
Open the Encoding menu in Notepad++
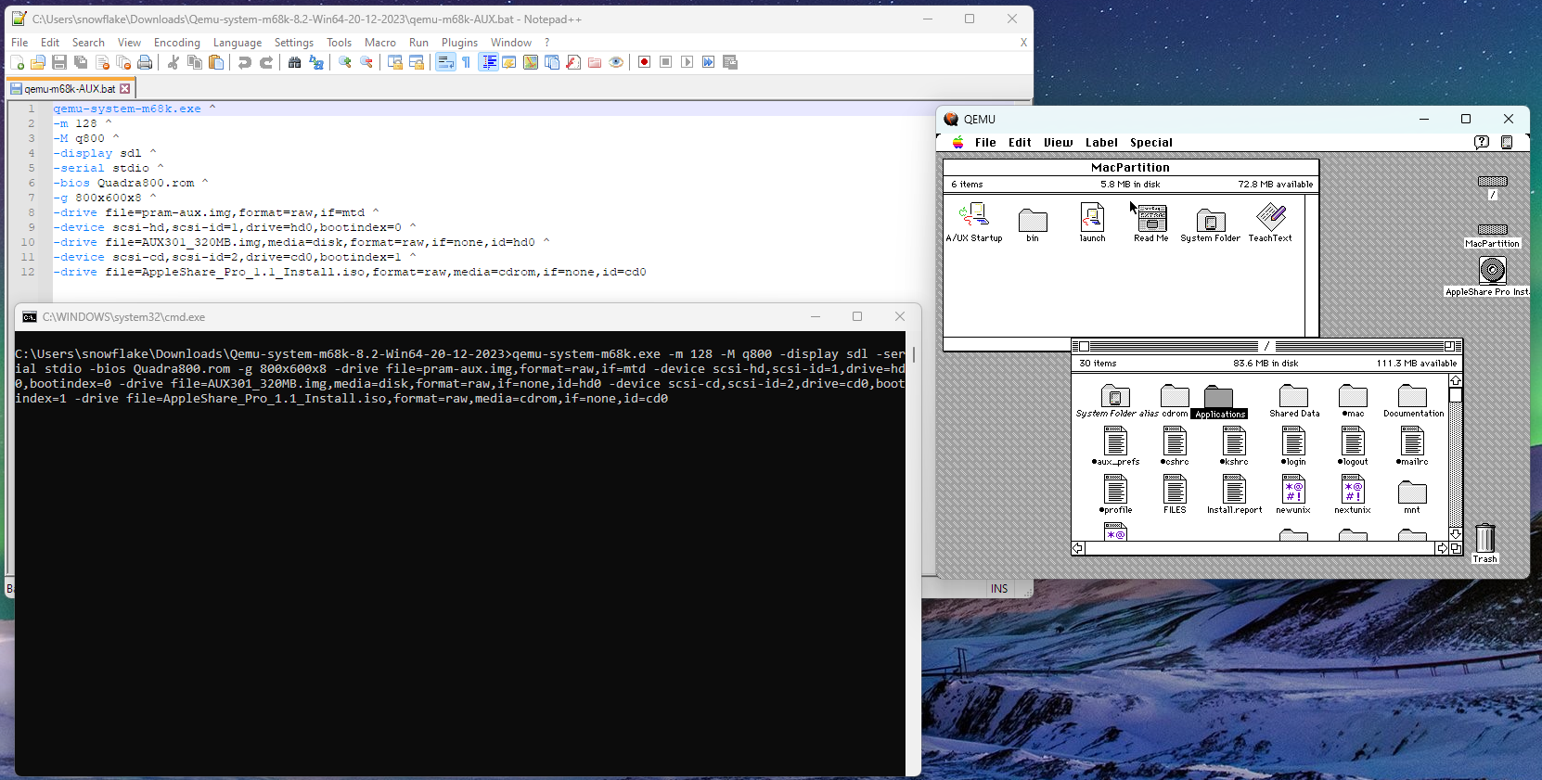177,43
